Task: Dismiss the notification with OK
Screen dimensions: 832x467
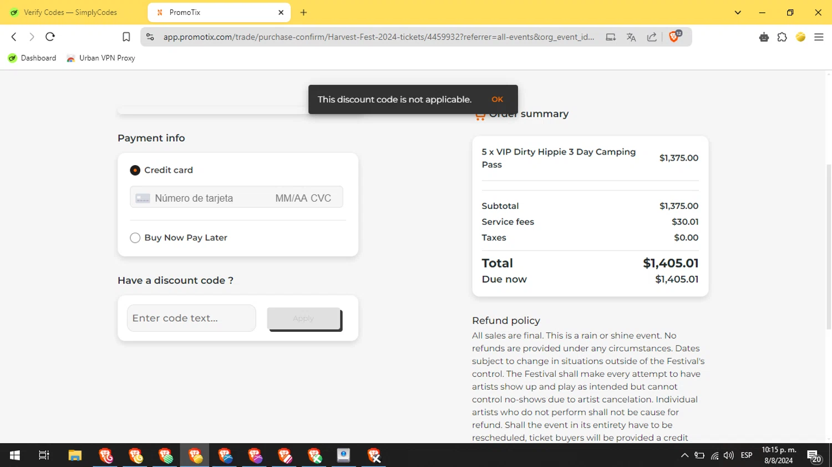Action: [x=497, y=100]
